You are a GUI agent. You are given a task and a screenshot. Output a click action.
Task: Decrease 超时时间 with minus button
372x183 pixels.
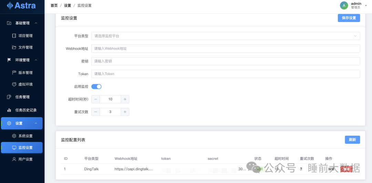(96, 99)
